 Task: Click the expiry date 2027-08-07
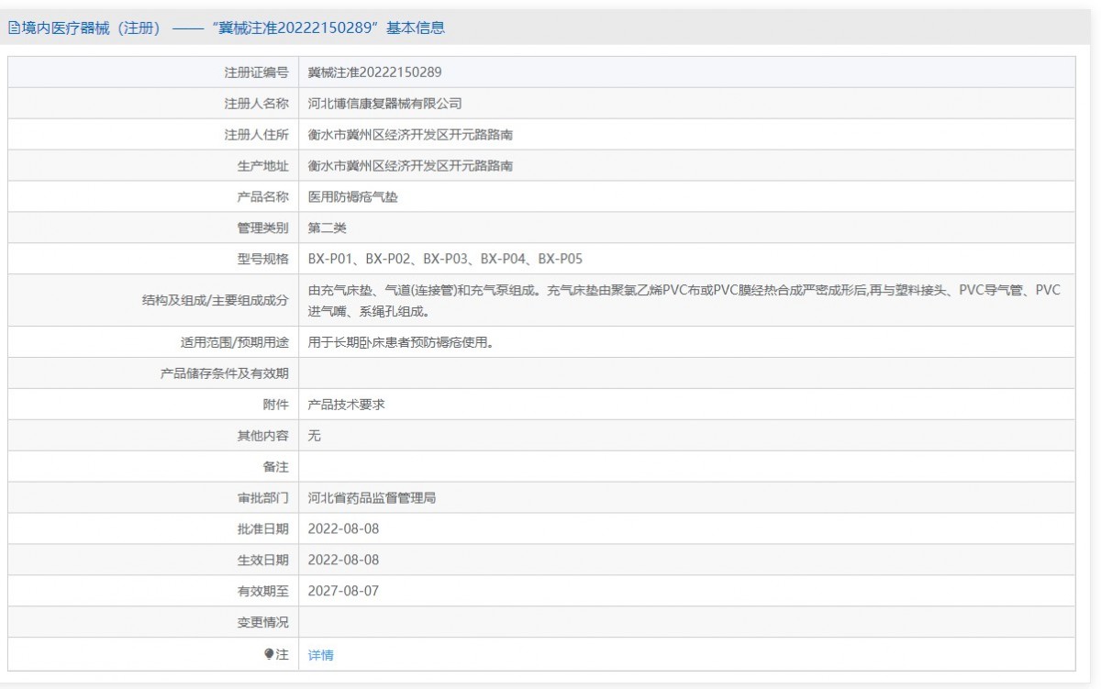(x=343, y=592)
